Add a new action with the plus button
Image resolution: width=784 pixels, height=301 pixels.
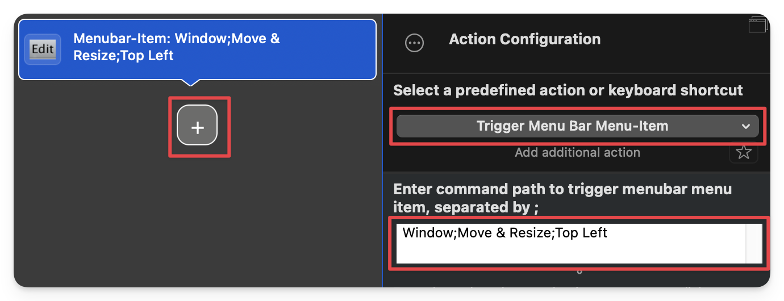197,127
